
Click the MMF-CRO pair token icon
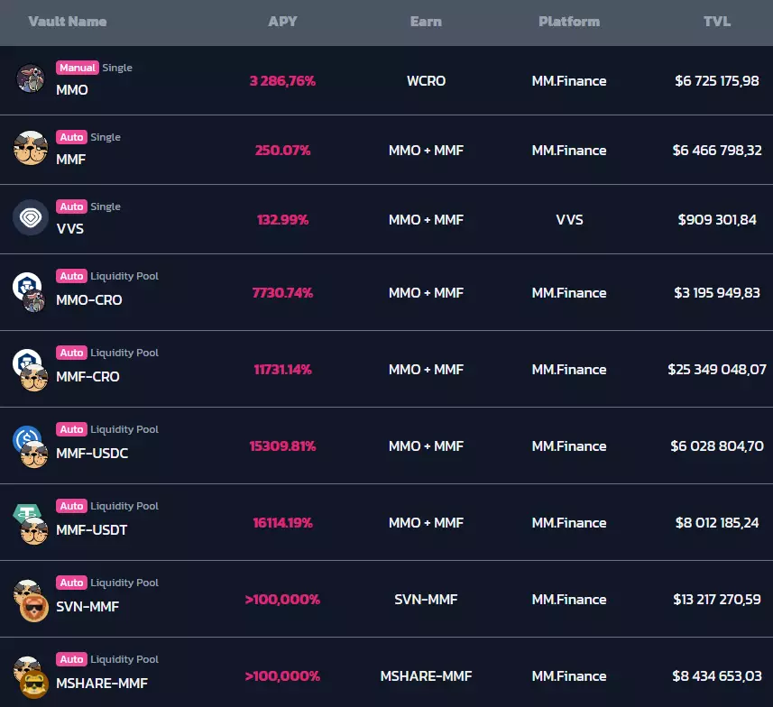click(x=29, y=369)
